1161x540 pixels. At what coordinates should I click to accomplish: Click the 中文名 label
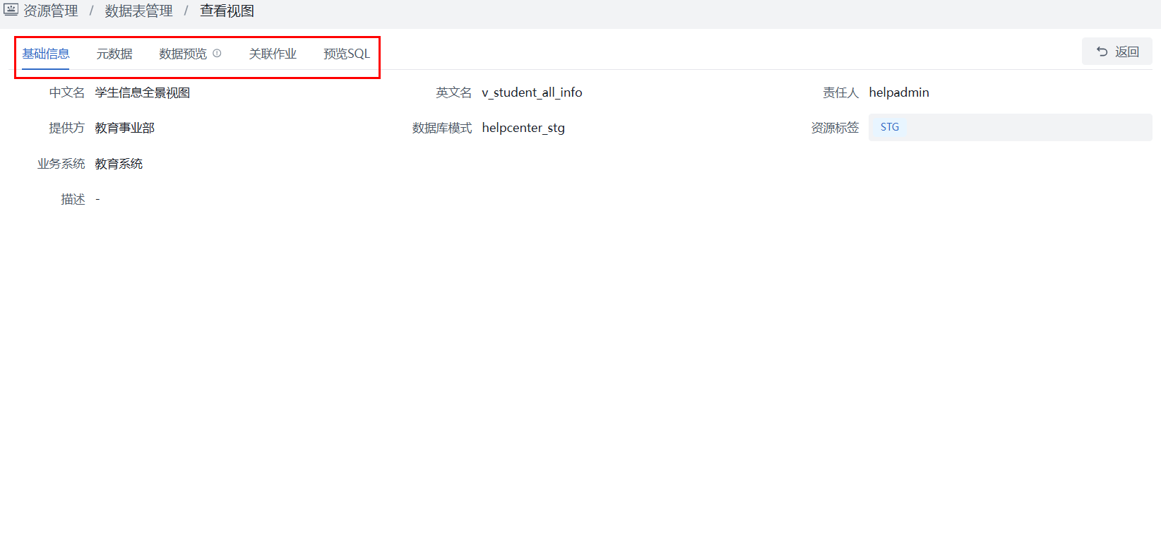pos(67,92)
